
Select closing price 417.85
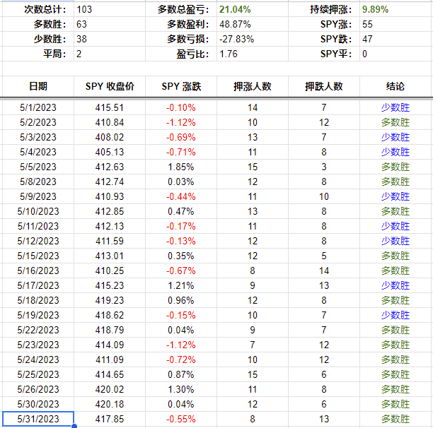coord(110,420)
